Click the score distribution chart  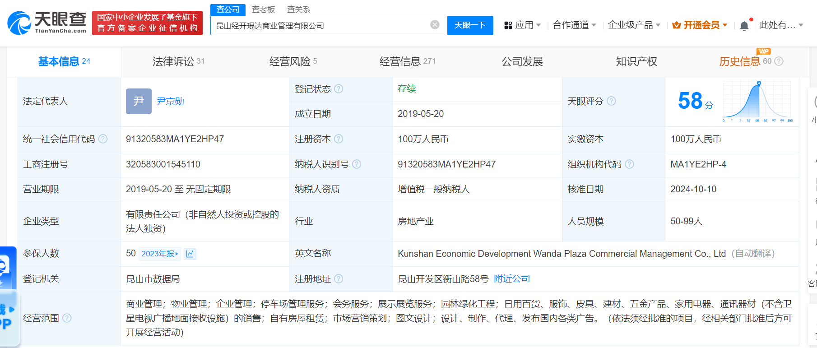[757, 102]
